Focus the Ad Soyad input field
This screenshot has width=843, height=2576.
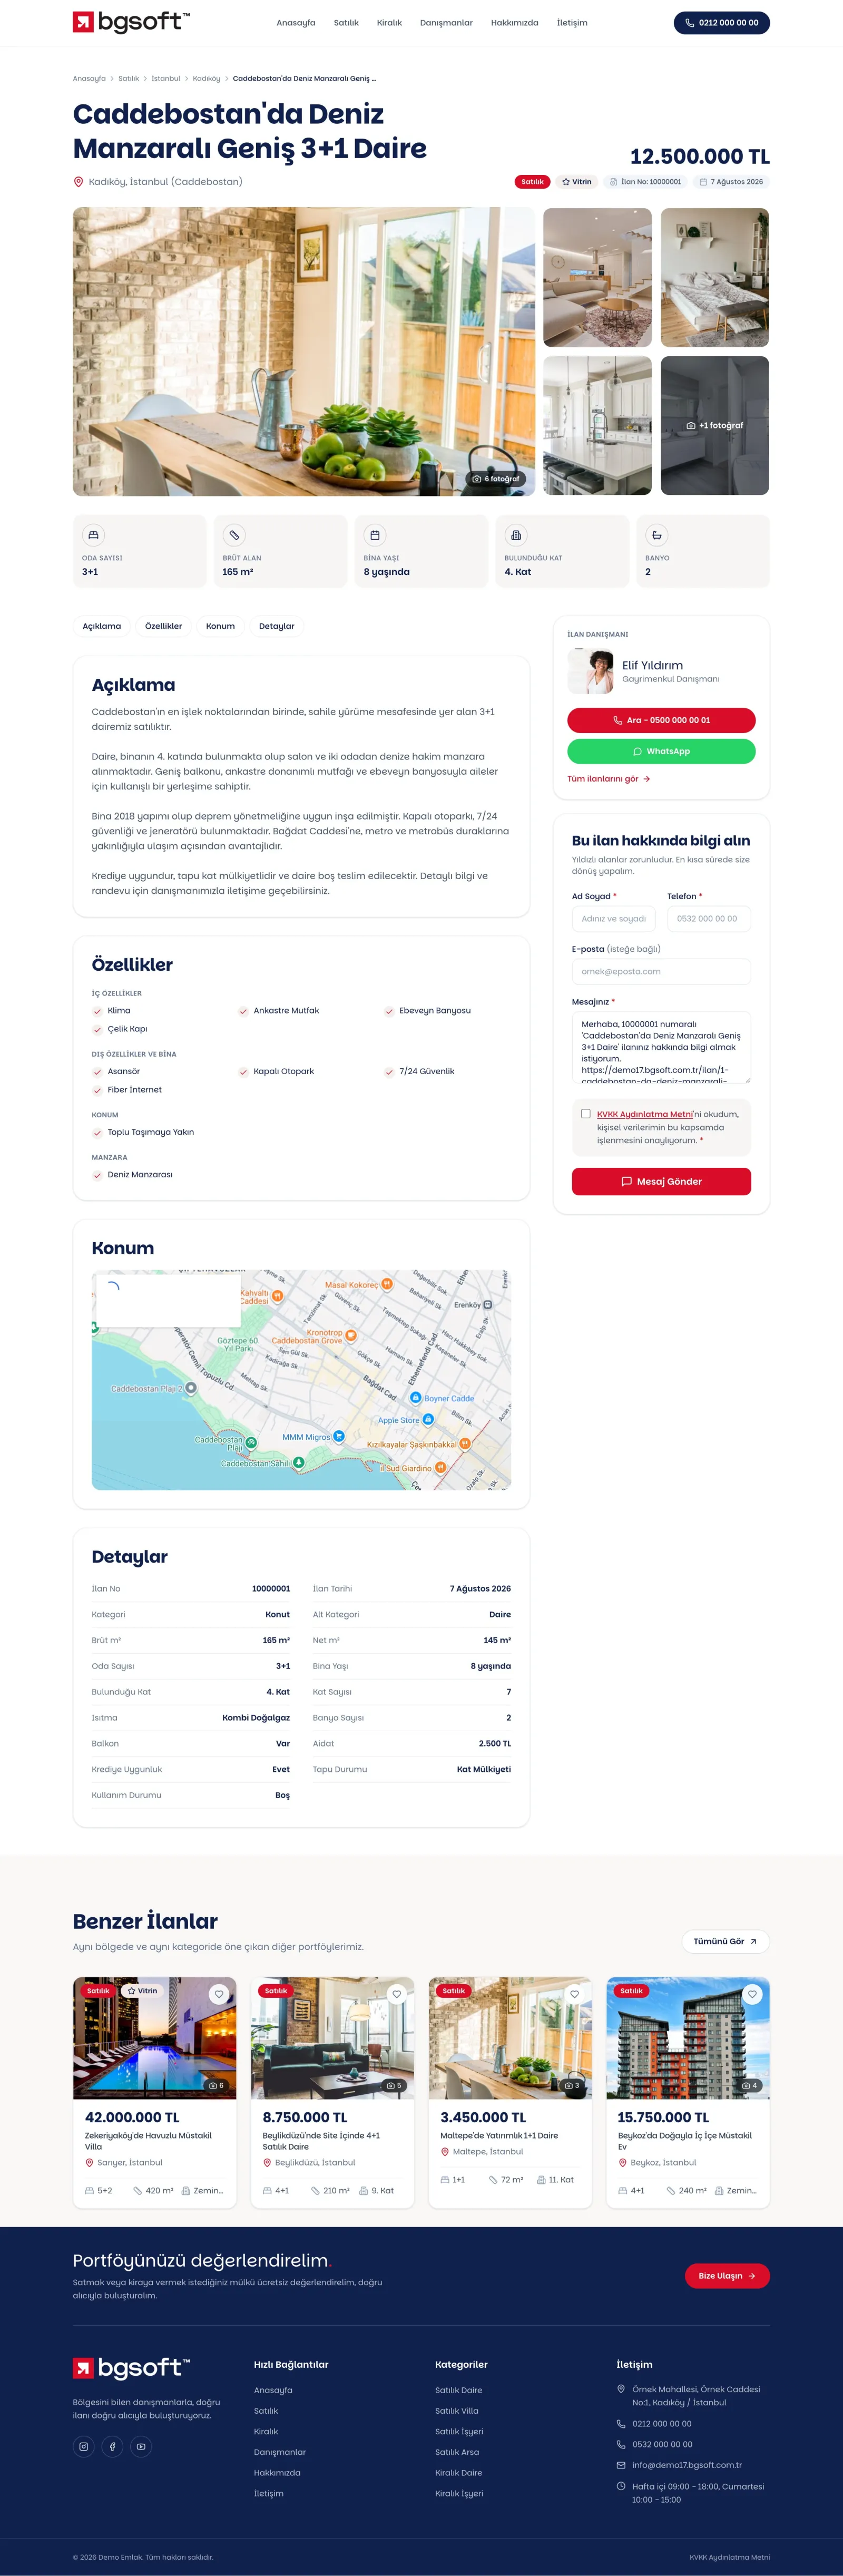click(x=614, y=919)
